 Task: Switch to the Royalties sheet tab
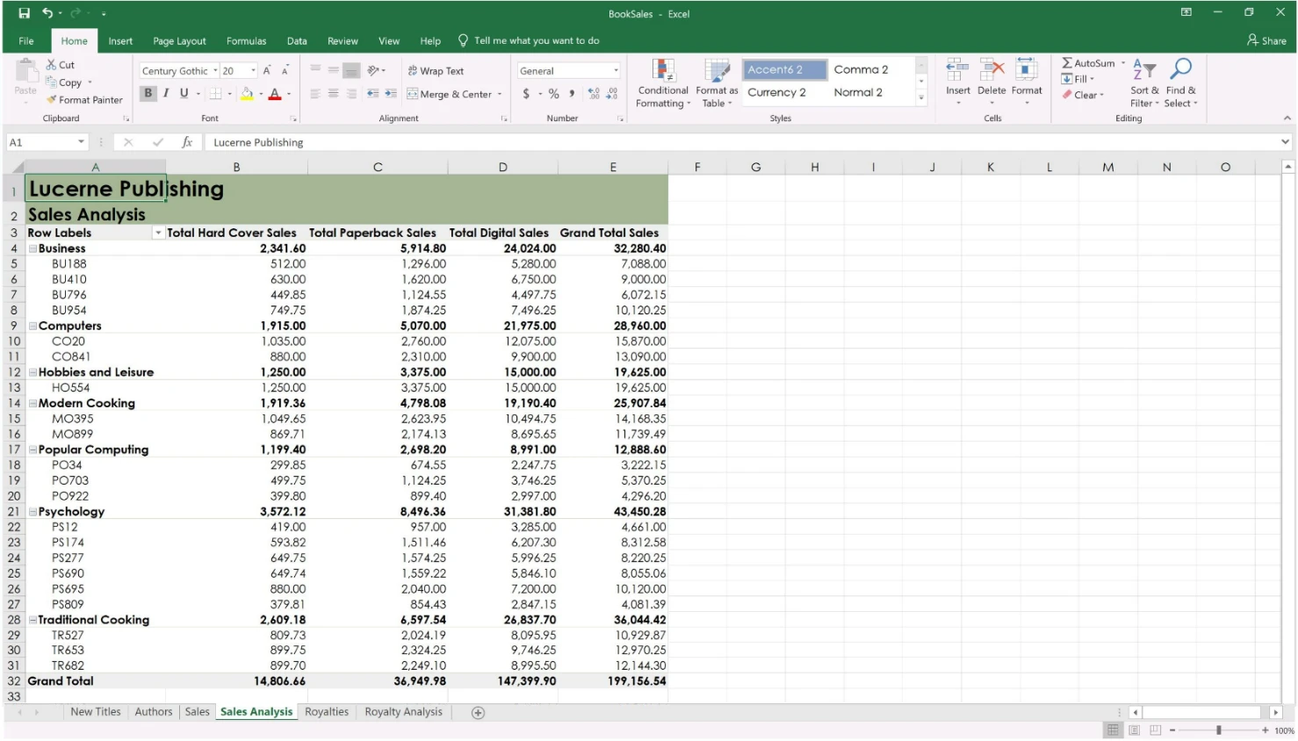(x=326, y=712)
